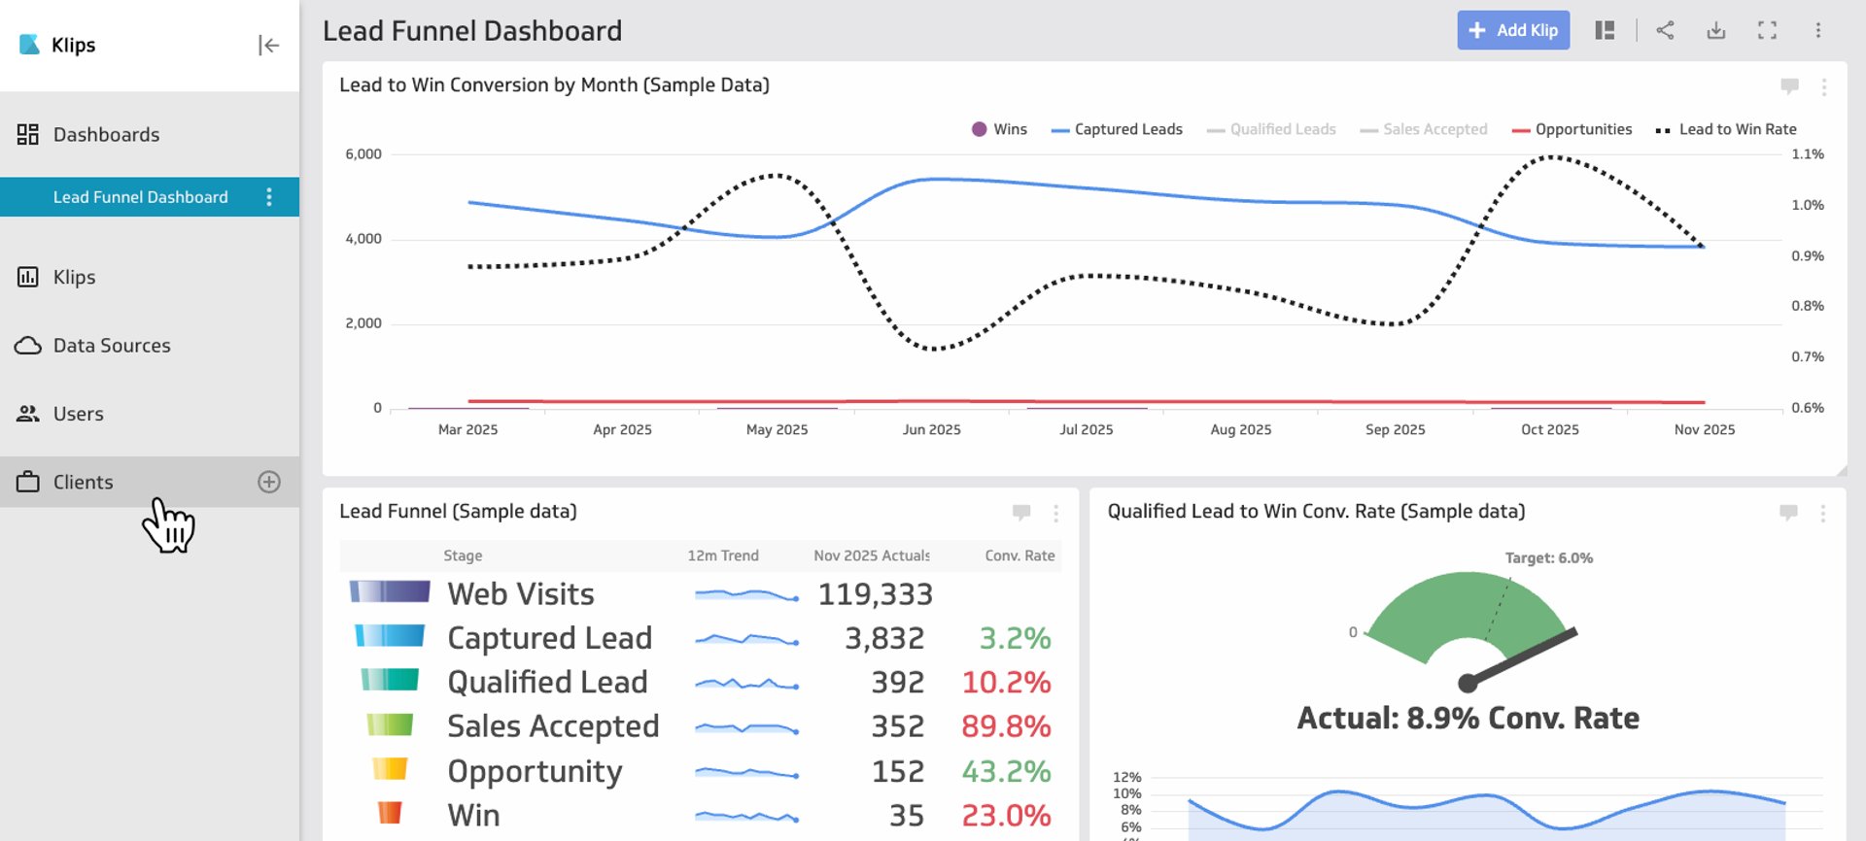Open the Users section
Screen dimensions: 1866x841
click(78, 414)
